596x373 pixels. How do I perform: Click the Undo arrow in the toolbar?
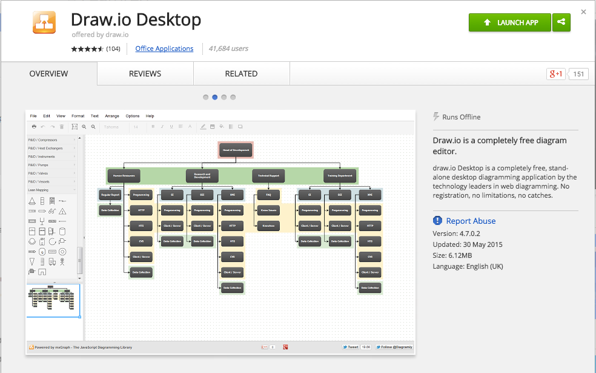point(43,126)
